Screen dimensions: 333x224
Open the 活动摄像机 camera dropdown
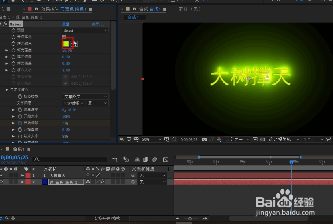pyautogui.click(x=284, y=139)
